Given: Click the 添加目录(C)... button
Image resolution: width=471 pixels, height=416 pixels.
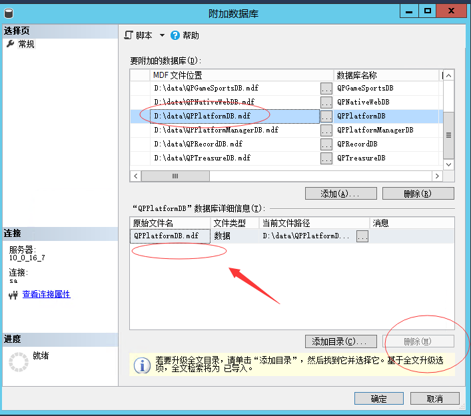Looking at the screenshot, I should 341,341.
